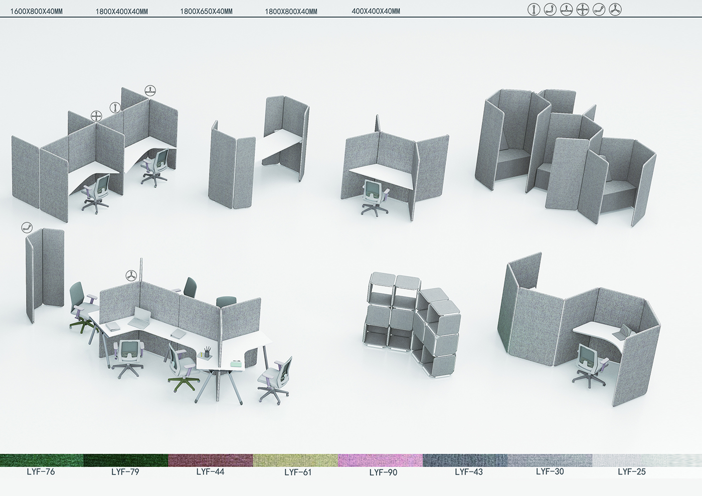This screenshot has height=496, width=702.
Task: Click the straight connector icon in the header row
Action: click(534, 9)
